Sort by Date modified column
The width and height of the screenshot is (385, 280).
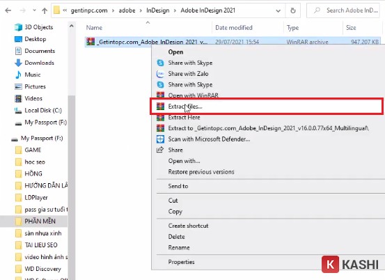(234, 28)
